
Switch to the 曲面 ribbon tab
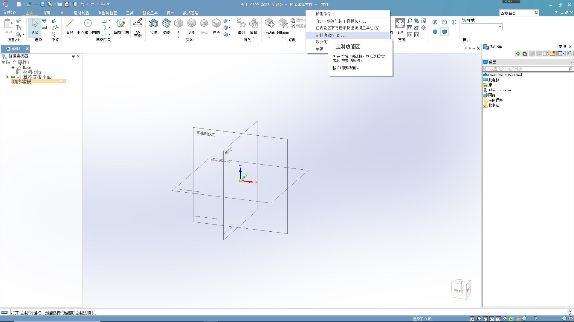click(46, 13)
